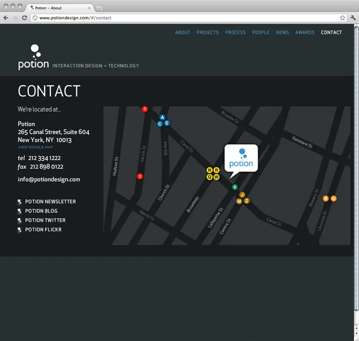
Task: Click the vertical scrollbar thumb
Action: click(x=356, y=169)
